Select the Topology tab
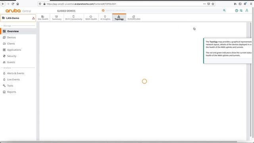The width and height of the screenshot is (254, 143). (x=119, y=17)
